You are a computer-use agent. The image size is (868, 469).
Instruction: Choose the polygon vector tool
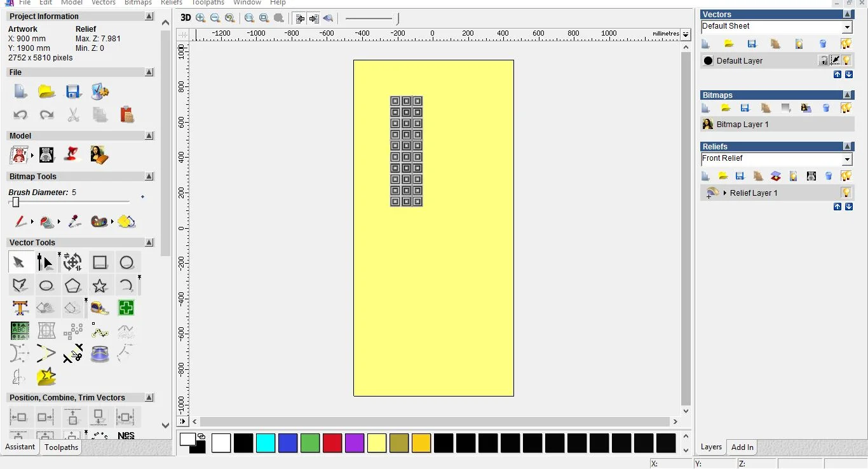coord(73,285)
